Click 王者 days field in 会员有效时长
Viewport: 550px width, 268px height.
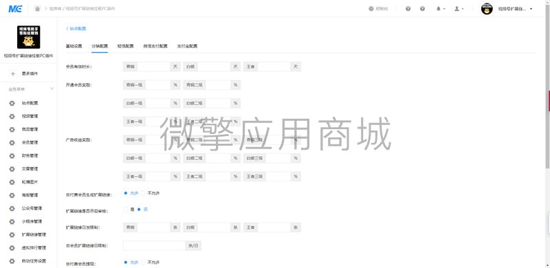point(274,67)
